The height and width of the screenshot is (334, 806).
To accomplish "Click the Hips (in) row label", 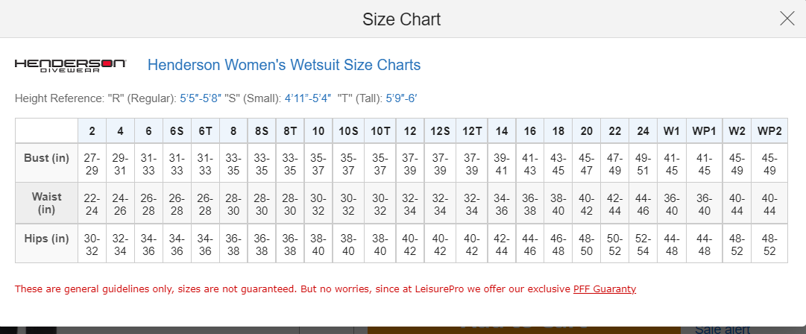I will (46, 239).
